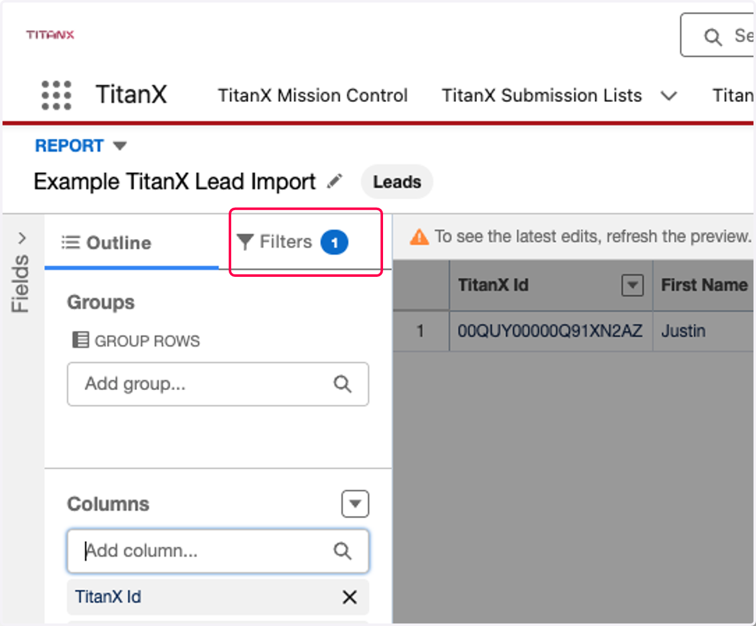
Task: Select the Justin cell in First Name column
Action: point(684,331)
